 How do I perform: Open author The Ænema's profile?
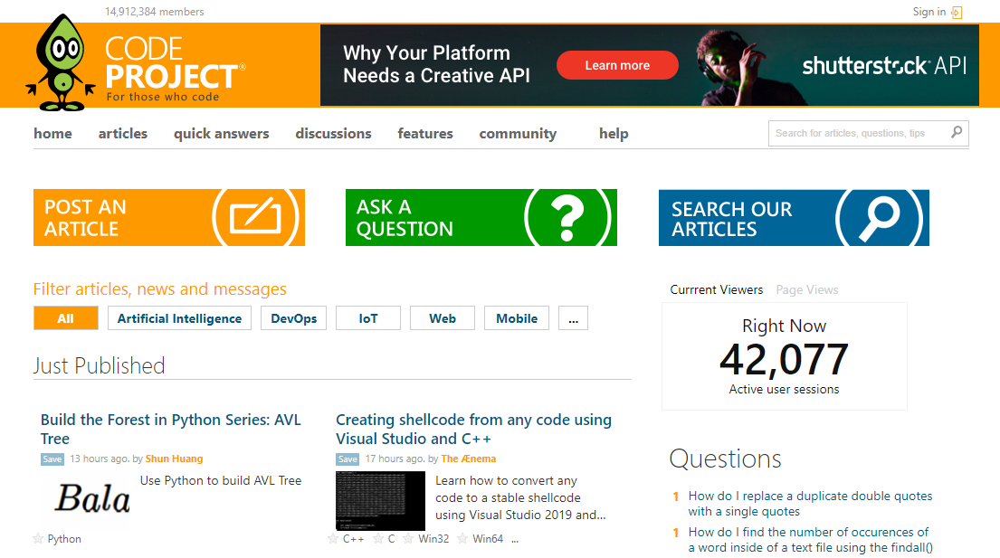pyautogui.click(x=468, y=459)
